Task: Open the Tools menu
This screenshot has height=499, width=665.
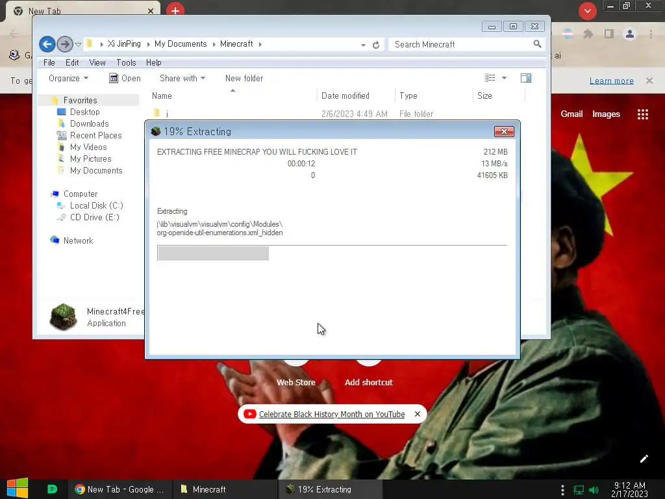Action: pyautogui.click(x=126, y=62)
